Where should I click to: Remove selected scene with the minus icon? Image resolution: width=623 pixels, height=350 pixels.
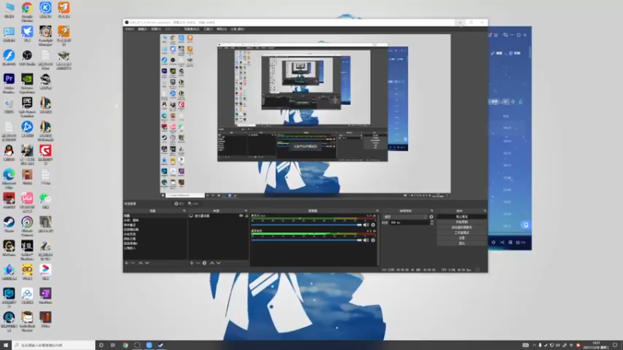[x=133, y=263]
